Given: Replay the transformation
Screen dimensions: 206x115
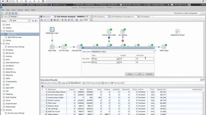Looking at the screenshot, I should coord(58,20).
